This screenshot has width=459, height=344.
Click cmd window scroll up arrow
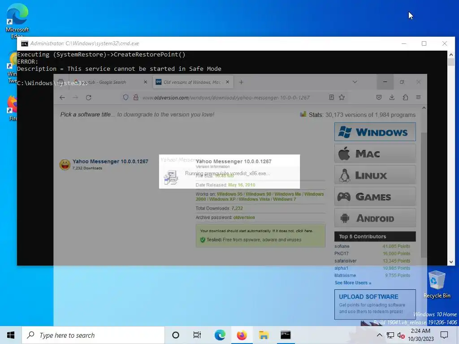click(451, 54)
